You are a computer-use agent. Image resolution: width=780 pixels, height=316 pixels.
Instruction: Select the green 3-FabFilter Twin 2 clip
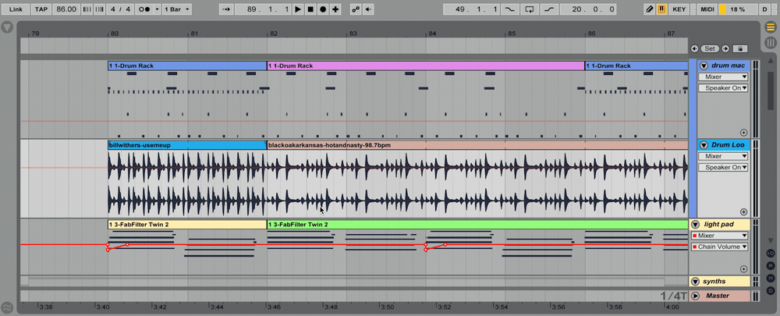[x=477, y=225]
